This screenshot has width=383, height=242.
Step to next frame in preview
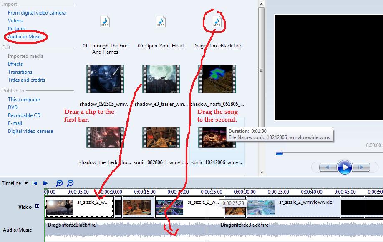[x=361, y=167]
